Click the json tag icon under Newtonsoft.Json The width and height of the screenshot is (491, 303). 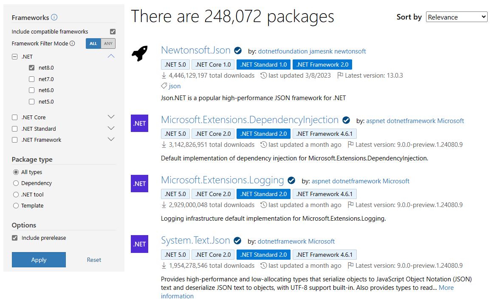click(163, 86)
